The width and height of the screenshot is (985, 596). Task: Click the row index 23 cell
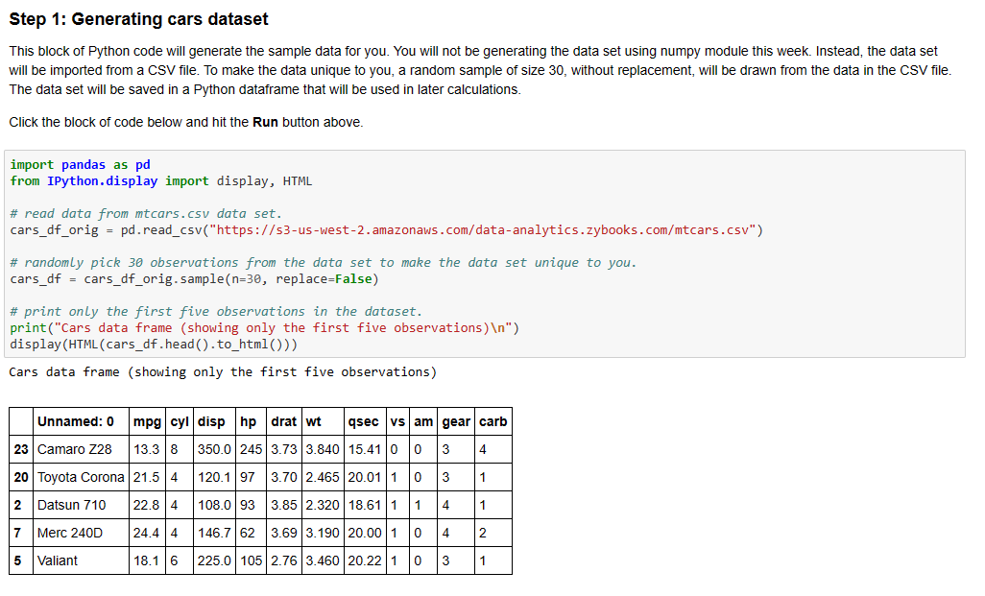pos(21,449)
